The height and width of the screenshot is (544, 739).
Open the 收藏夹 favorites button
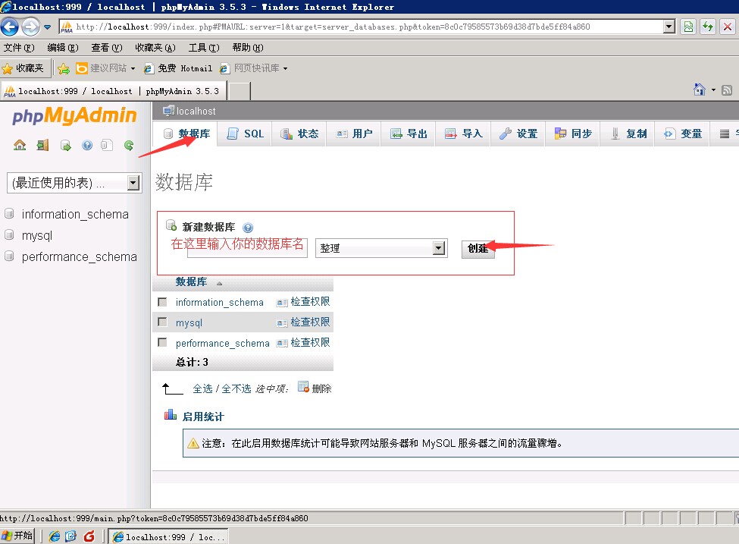tap(23, 68)
